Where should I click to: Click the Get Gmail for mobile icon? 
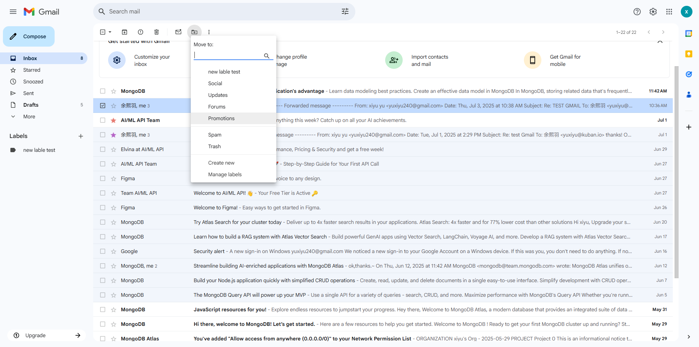click(533, 60)
